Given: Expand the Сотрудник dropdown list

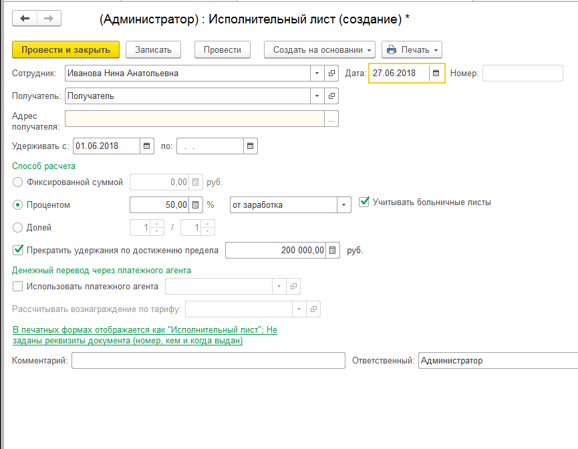Looking at the screenshot, I should (317, 73).
